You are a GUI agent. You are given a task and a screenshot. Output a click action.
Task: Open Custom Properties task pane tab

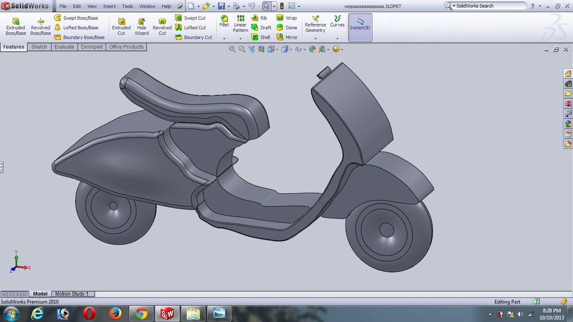tap(568, 134)
